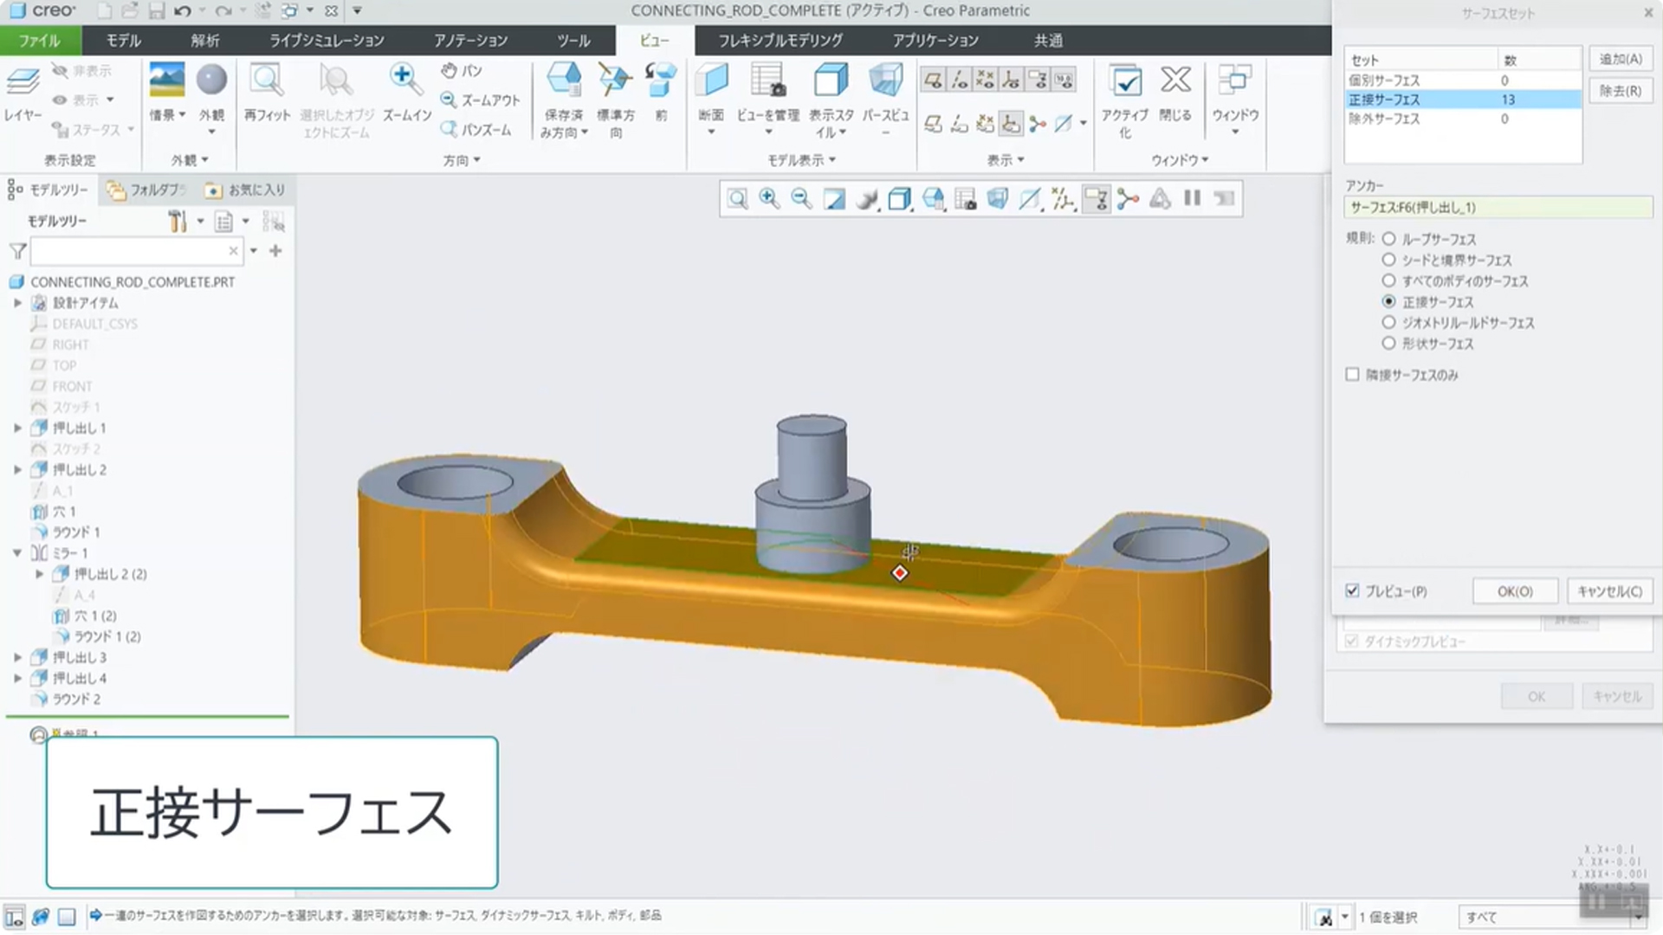Screen dimensions: 1663x935
Task: Open the Saved Orientations (保存済み方向) icon
Action: pos(564,81)
